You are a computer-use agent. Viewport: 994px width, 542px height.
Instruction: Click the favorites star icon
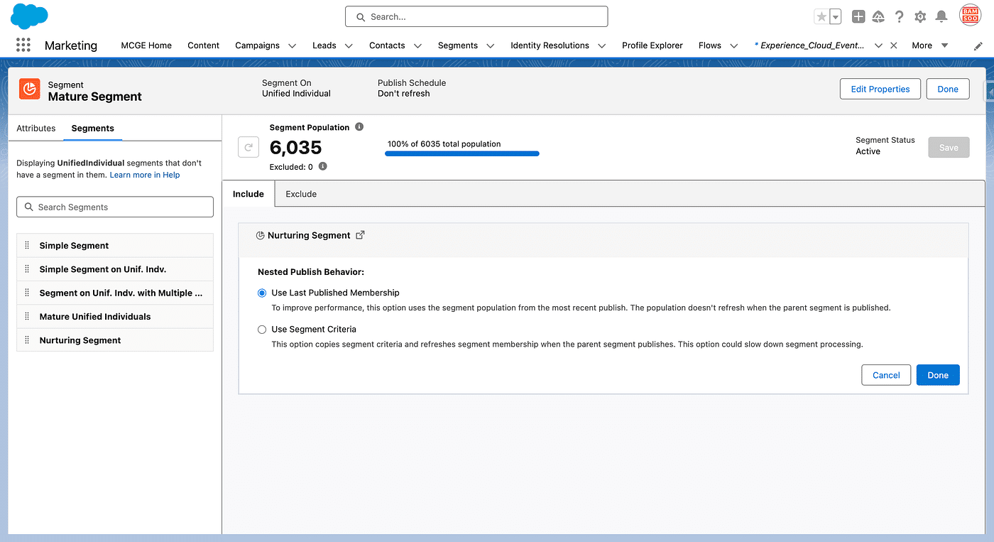pyautogui.click(x=821, y=16)
